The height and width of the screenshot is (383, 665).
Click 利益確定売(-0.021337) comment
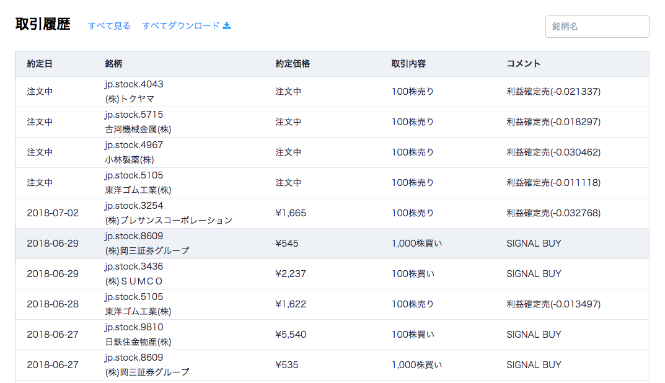coord(553,92)
